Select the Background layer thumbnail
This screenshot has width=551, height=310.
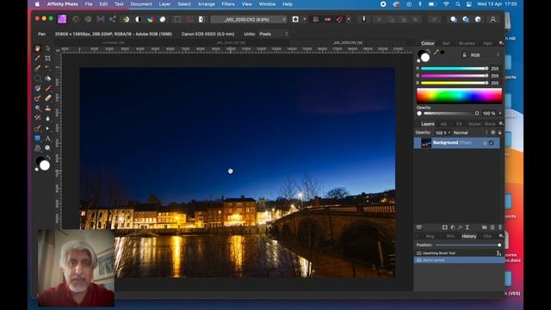[x=426, y=143]
